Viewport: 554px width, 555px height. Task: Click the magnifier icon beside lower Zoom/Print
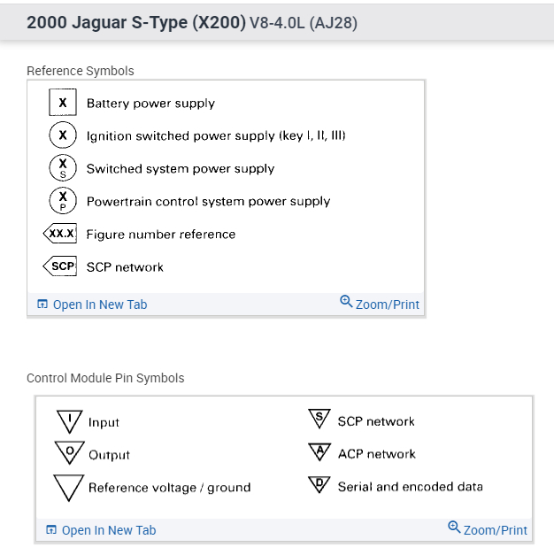point(454,528)
